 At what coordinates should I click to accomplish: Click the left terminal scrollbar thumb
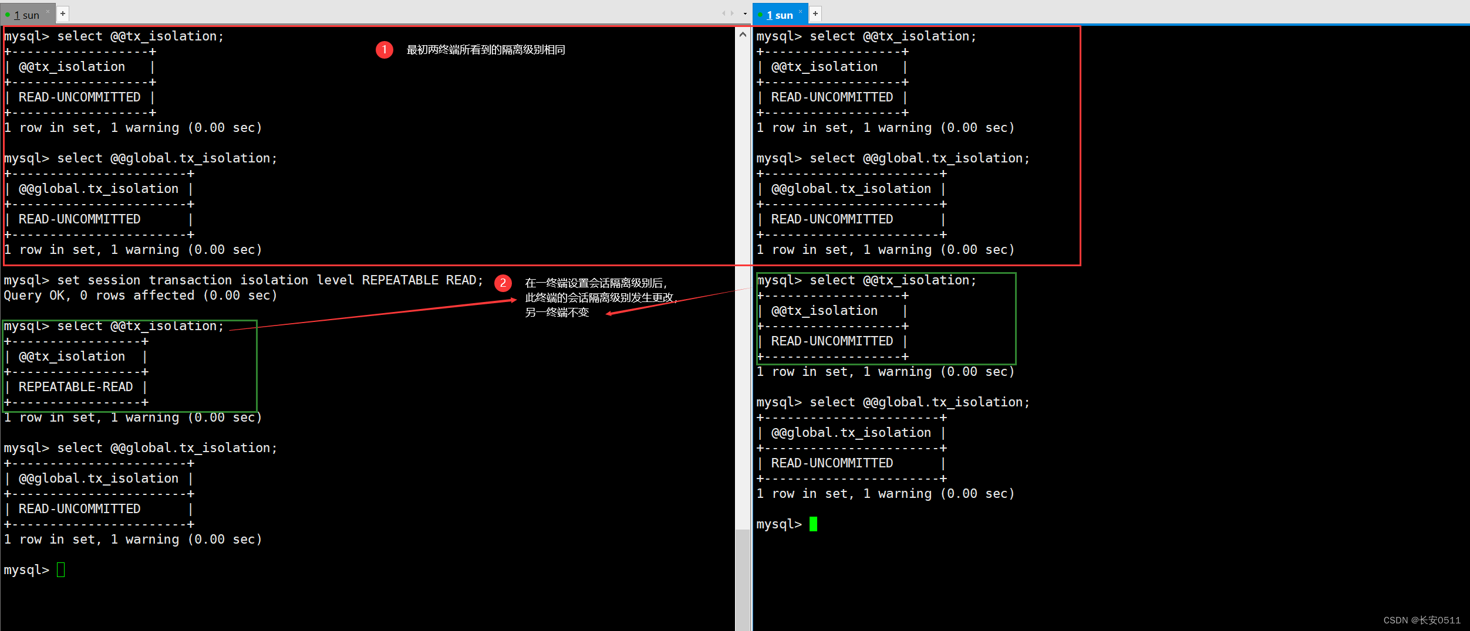point(743,579)
